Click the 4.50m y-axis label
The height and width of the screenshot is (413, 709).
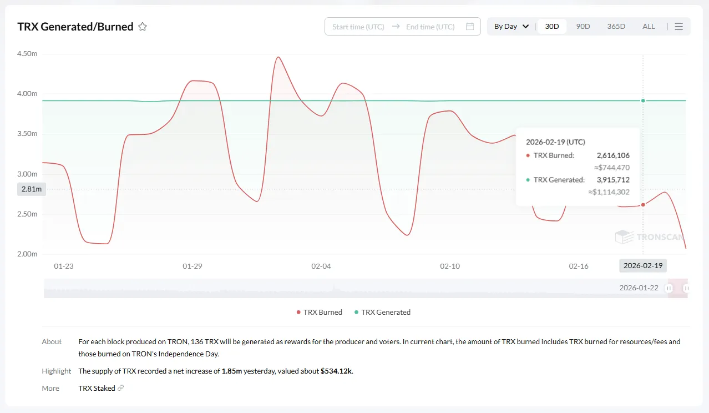(x=27, y=54)
